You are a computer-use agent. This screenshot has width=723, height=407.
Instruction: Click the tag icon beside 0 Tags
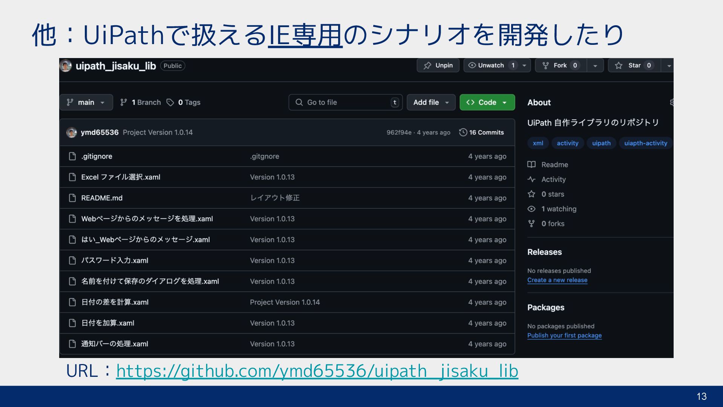pos(170,102)
